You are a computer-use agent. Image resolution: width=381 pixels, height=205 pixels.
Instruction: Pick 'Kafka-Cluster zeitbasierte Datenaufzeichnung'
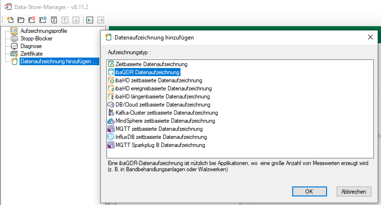(x=167, y=113)
